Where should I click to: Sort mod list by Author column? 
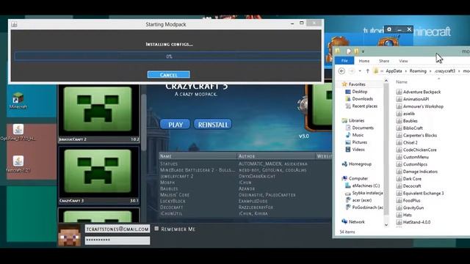click(x=276, y=156)
